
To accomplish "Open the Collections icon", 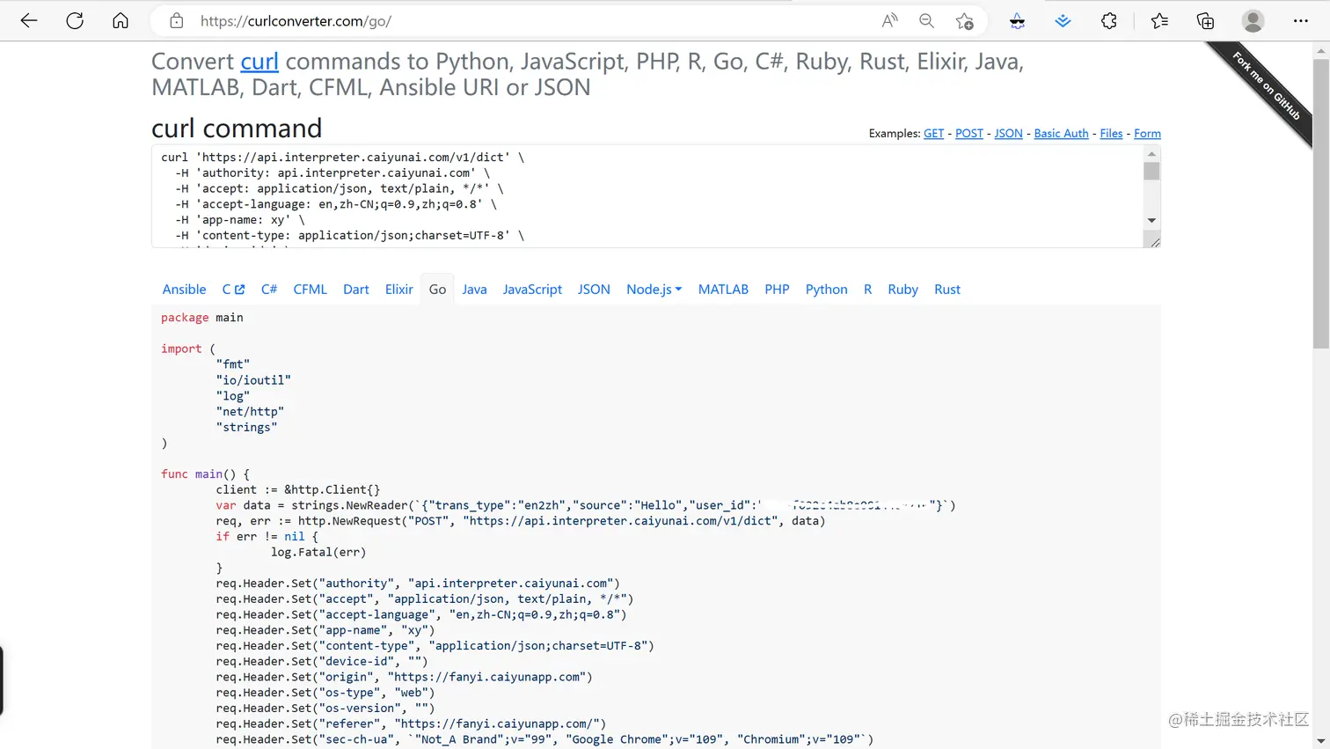I will click(1206, 21).
